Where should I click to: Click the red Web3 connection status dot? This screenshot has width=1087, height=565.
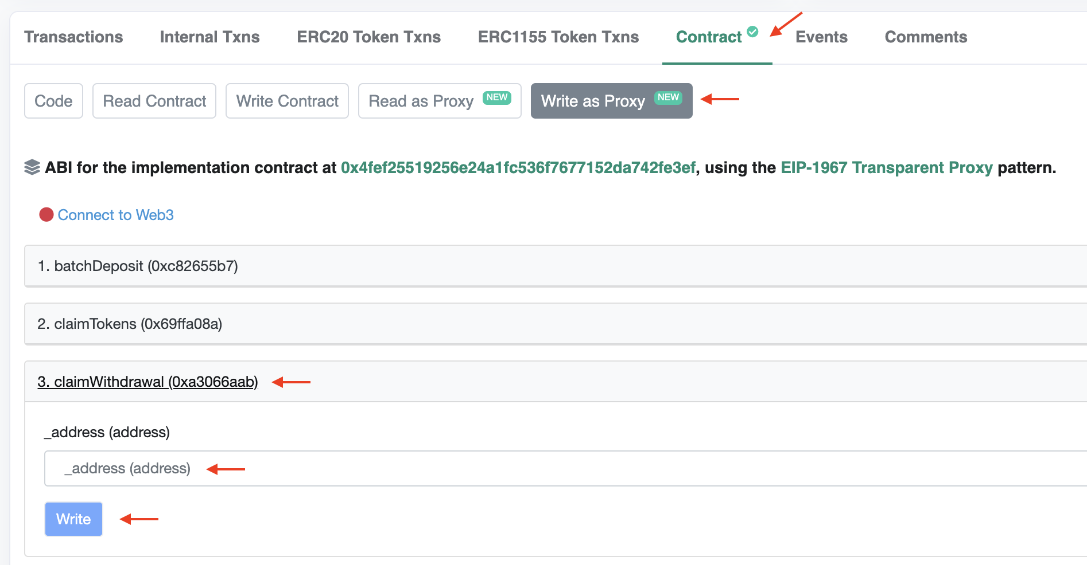46,214
